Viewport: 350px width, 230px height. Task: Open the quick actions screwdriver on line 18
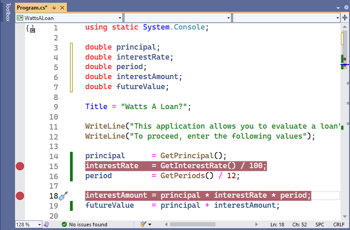[63, 196]
